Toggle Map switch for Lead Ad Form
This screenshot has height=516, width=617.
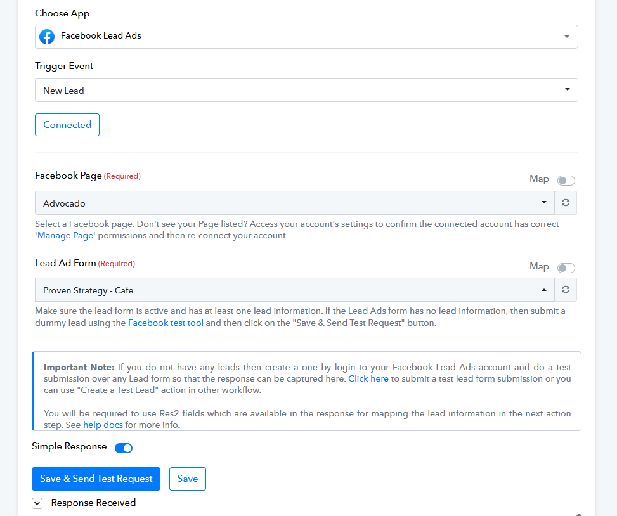(x=566, y=268)
